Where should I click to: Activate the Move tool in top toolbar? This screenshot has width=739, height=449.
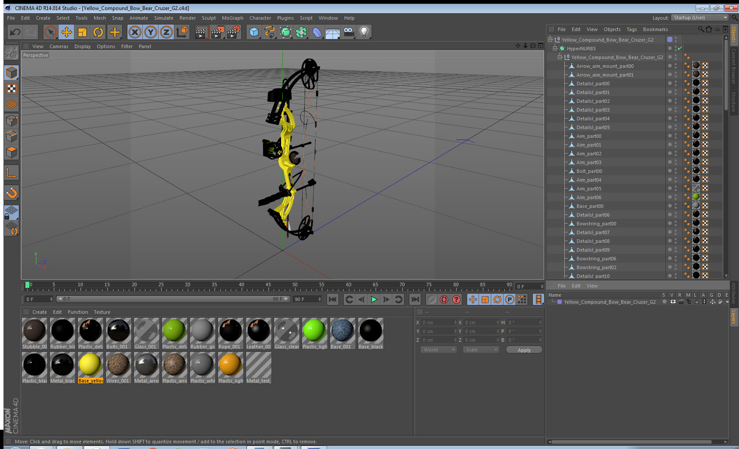coord(67,32)
